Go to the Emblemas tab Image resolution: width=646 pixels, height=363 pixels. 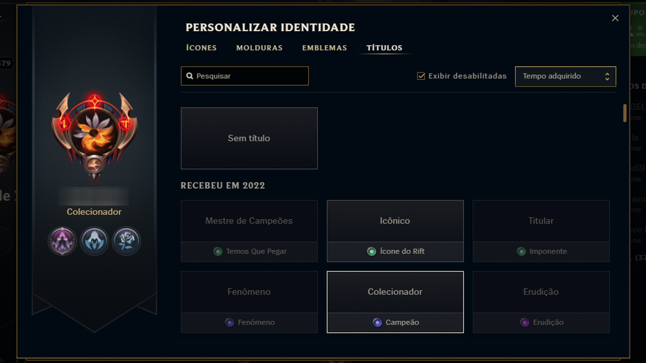point(325,48)
